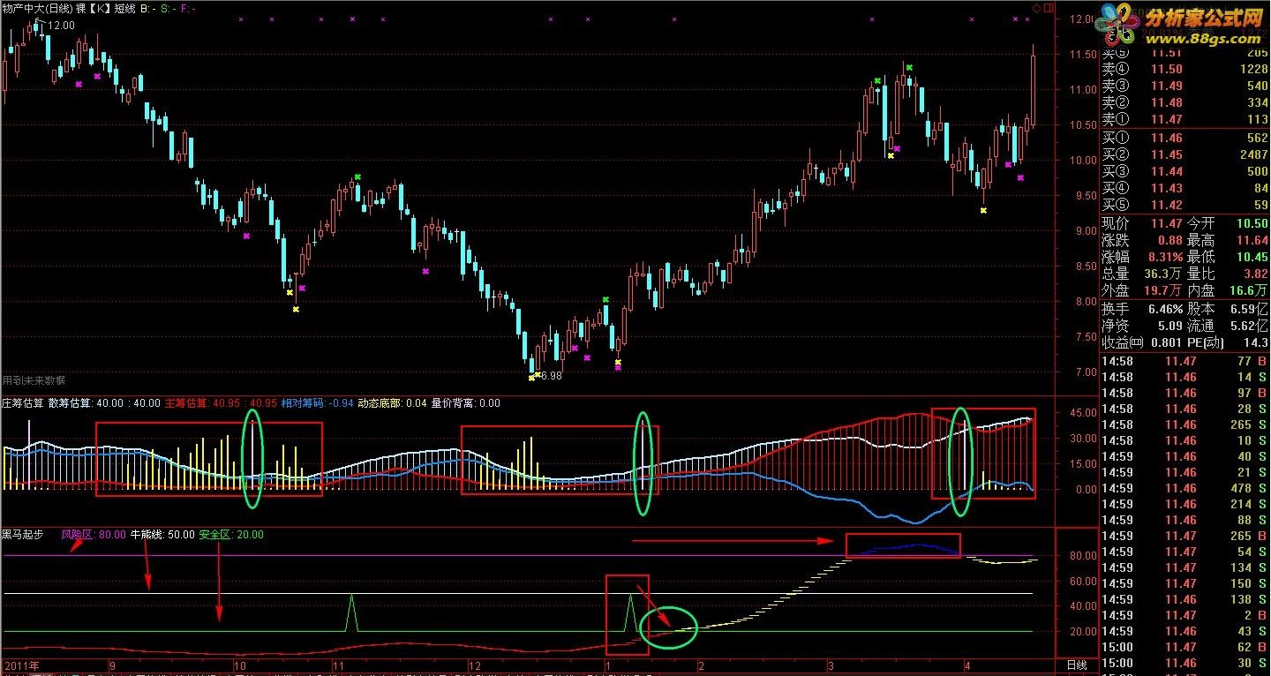
Task: Click the 牛能线 50.00 label
Action: point(162,534)
